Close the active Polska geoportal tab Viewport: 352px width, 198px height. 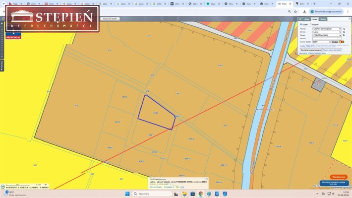[290, 4]
